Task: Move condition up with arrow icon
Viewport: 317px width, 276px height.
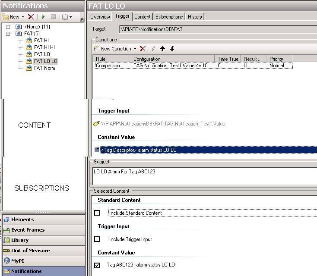Action: (x=162, y=49)
